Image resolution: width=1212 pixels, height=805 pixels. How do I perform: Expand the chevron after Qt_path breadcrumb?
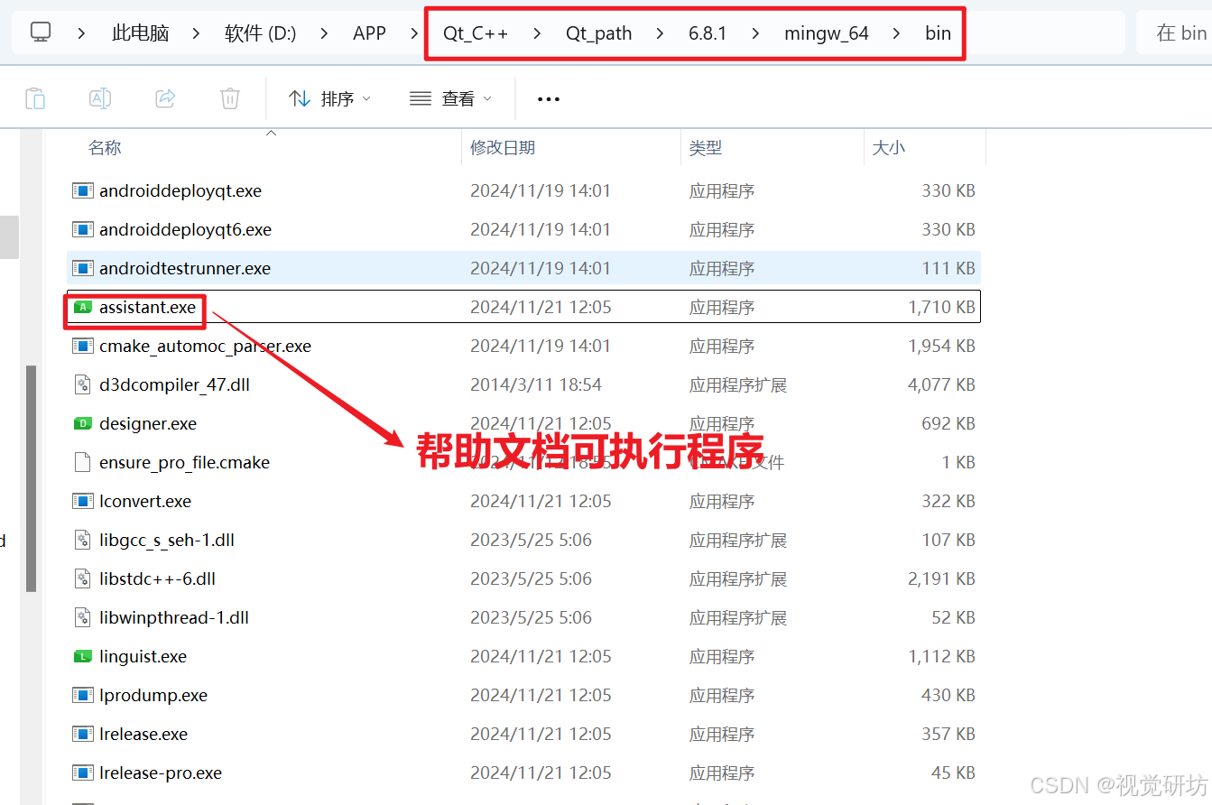[660, 33]
